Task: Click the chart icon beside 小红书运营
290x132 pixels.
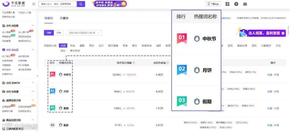Action: point(4,50)
